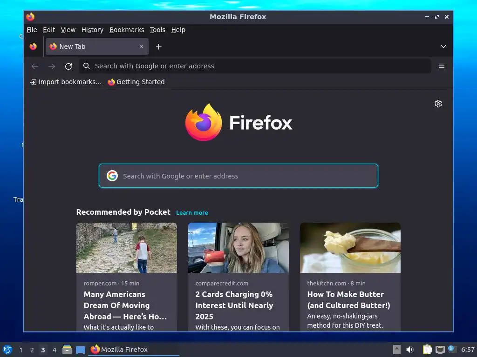Image resolution: width=477 pixels, height=357 pixels.
Task: Click the magnifier icon in address bar
Action: click(x=86, y=66)
